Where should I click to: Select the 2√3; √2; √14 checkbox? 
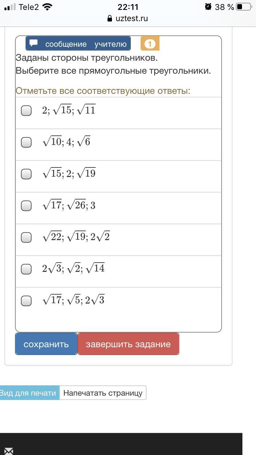(26, 269)
